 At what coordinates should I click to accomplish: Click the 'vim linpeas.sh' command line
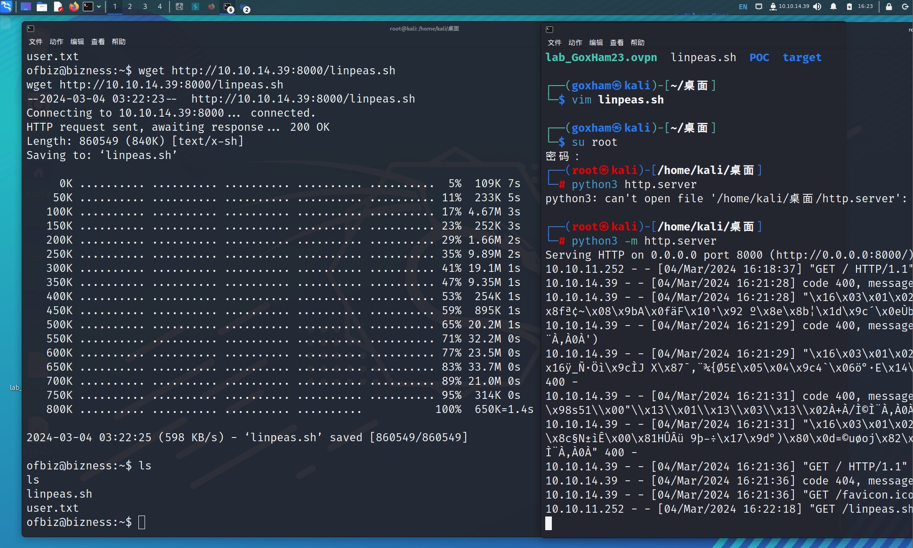tap(618, 100)
